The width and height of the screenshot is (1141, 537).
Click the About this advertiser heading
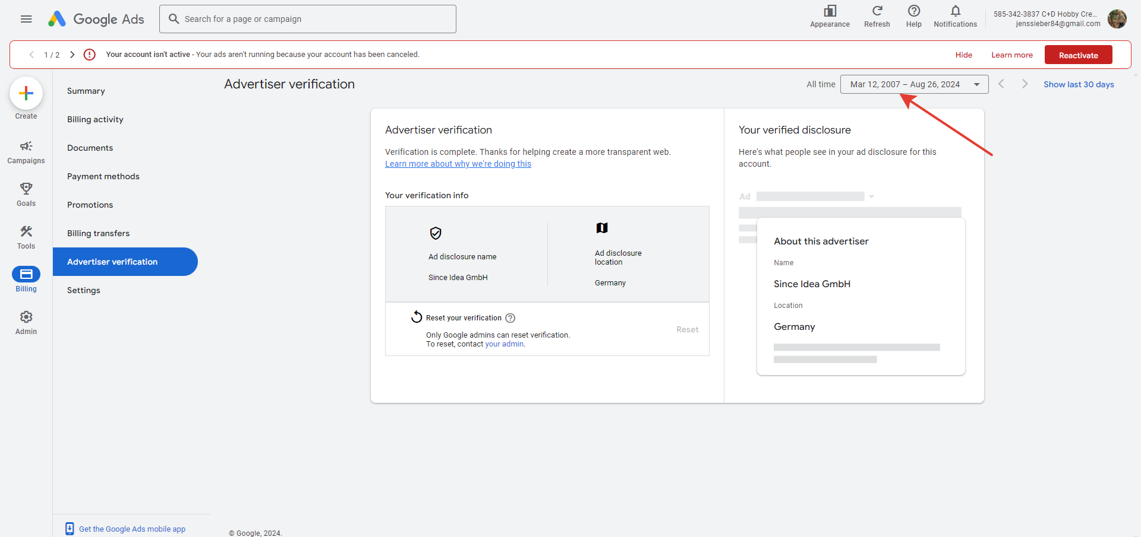(x=821, y=241)
